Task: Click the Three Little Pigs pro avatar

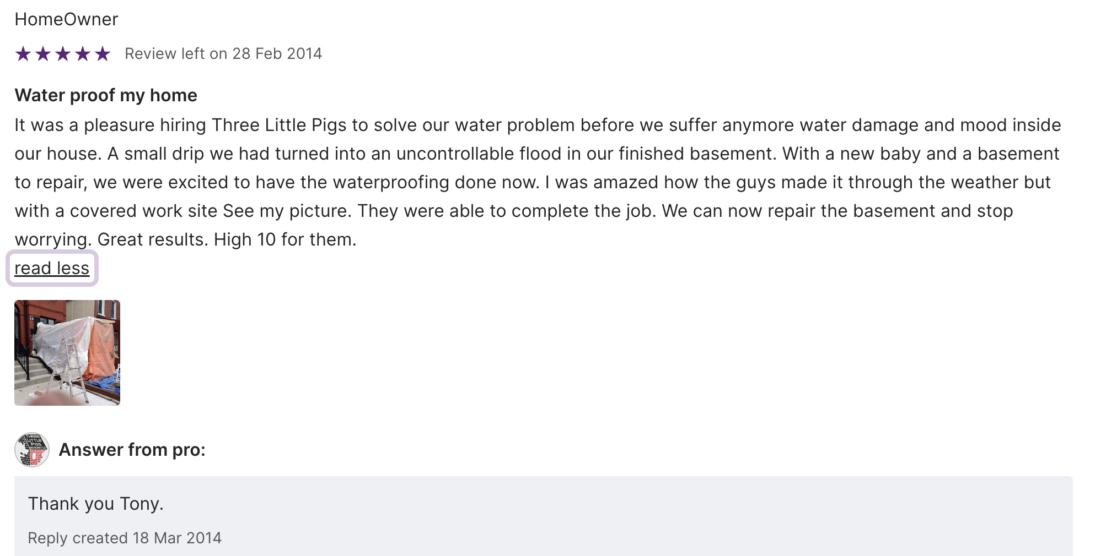Action: (32, 450)
